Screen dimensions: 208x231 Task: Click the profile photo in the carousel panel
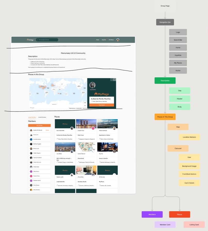[92, 85]
